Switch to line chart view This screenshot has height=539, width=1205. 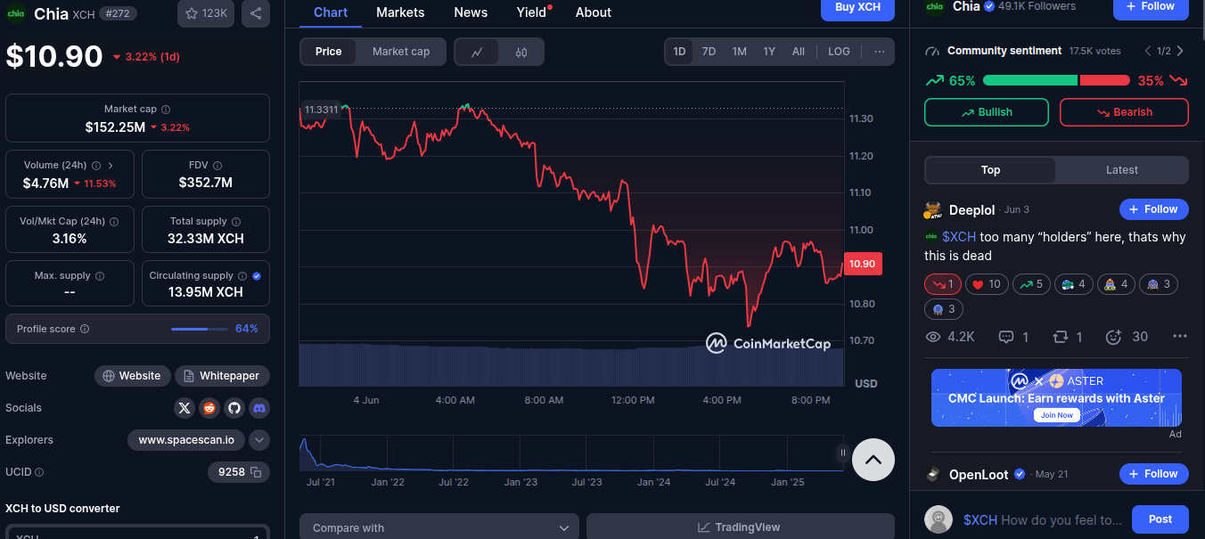477,52
